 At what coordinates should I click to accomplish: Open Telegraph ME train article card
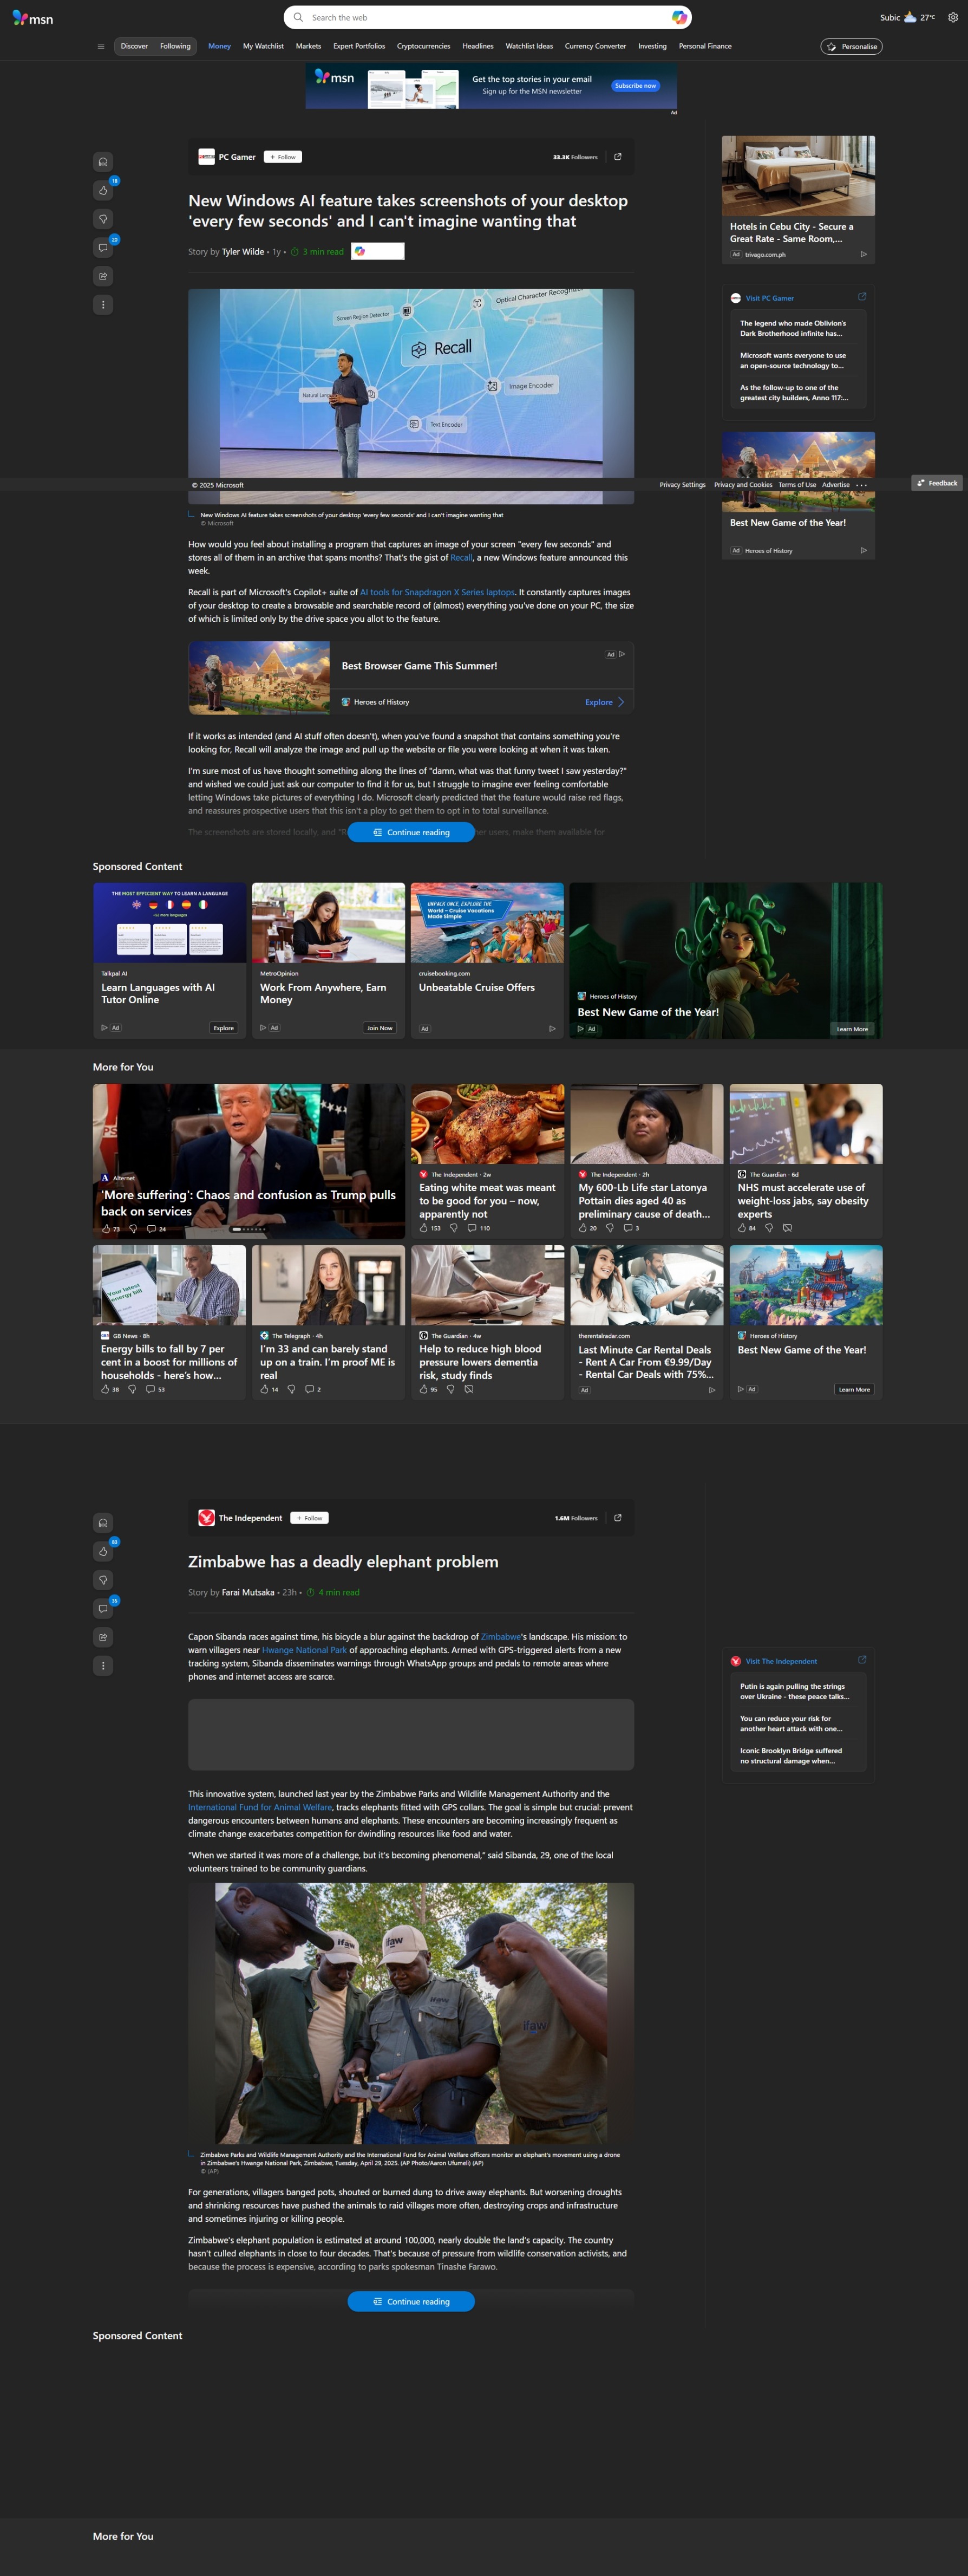point(328,1322)
